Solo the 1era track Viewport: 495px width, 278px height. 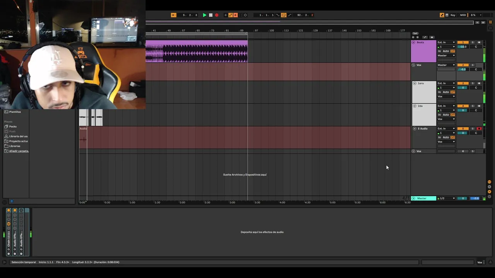(473, 83)
